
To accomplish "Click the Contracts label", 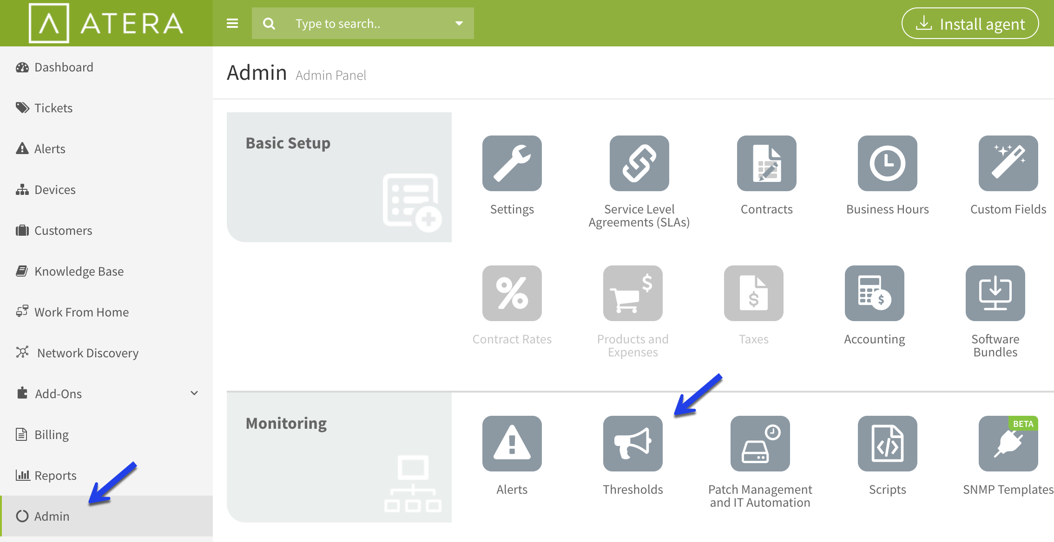I will coord(767,209).
